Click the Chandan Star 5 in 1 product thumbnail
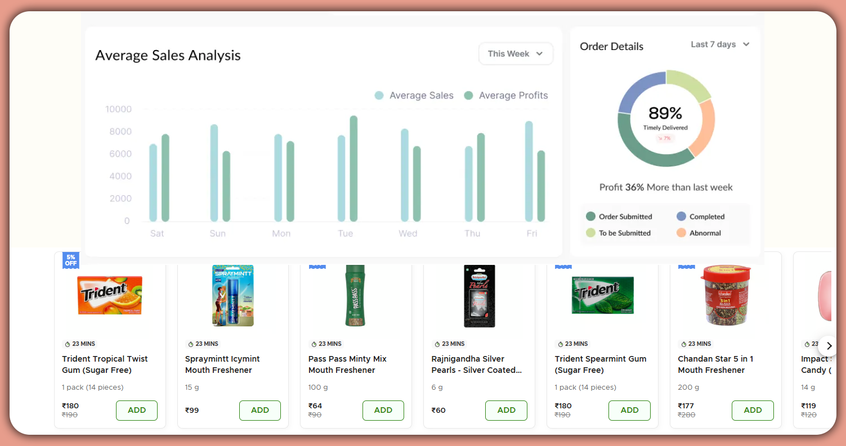The height and width of the screenshot is (446, 846). pos(724,295)
